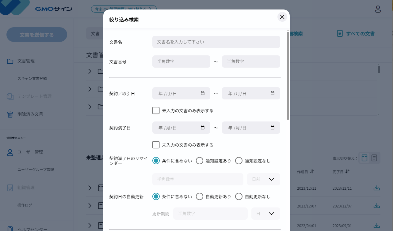The image size is (393, 231).
Task: Check 未入力の文書のみ表示する under 契約/取引日
Action: (x=156, y=110)
